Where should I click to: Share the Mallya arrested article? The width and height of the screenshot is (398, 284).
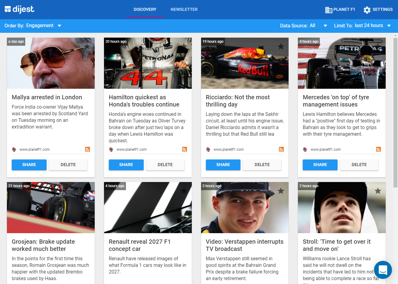click(x=29, y=165)
